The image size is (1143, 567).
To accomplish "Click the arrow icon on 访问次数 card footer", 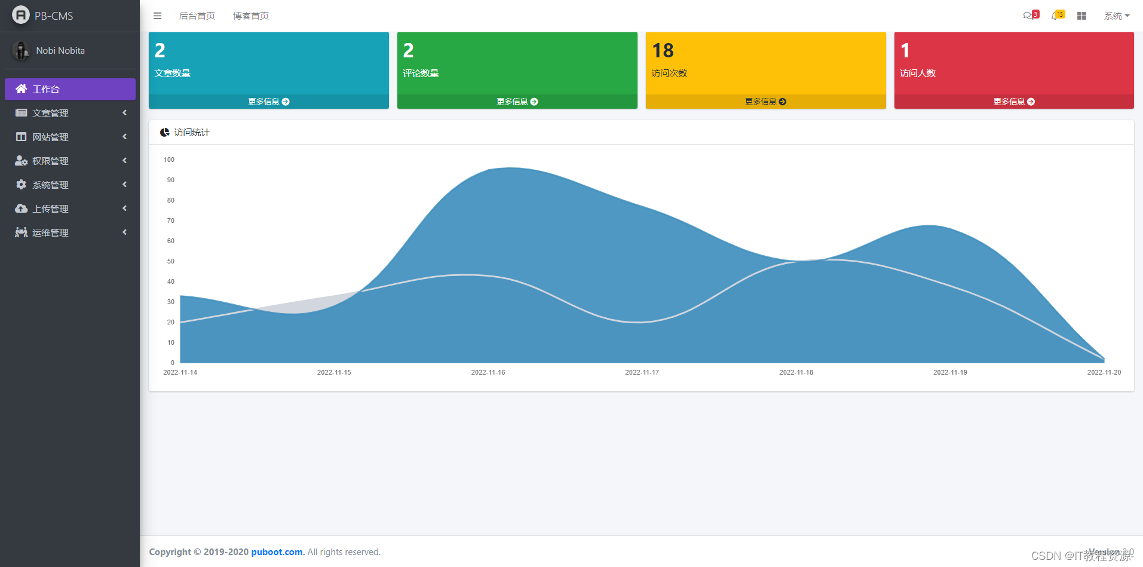I will click(783, 102).
